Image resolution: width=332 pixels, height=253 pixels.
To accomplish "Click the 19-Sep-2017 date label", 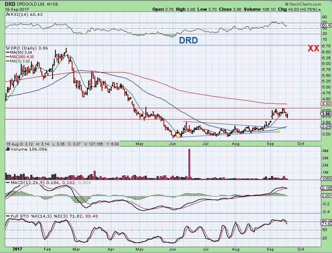I will tap(17, 10).
